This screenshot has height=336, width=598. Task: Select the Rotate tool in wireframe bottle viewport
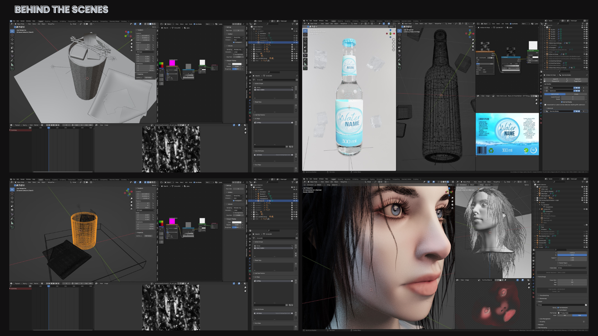[x=399, y=43]
